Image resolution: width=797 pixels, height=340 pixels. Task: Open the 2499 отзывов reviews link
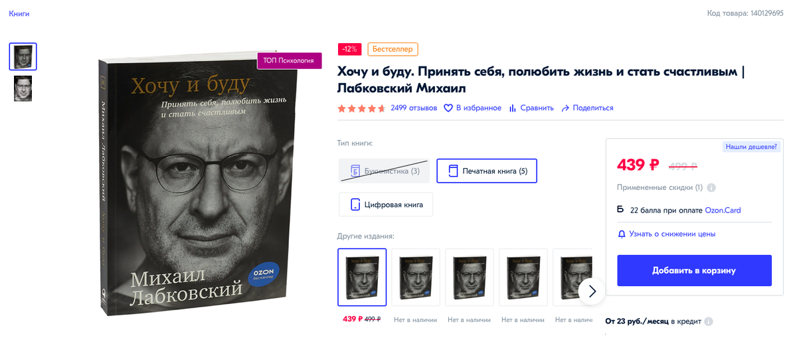click(x=414, y=108)
